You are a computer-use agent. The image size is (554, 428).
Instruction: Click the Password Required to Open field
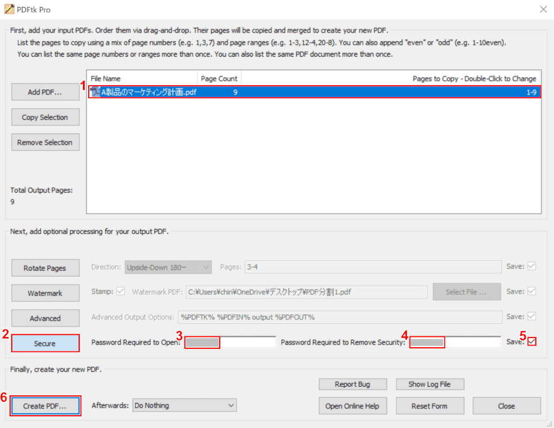[230, 342]
